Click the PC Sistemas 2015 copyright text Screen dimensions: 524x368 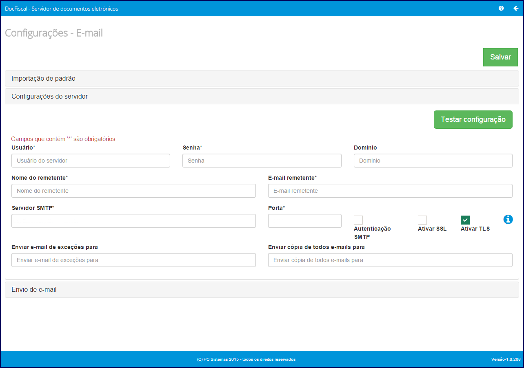point(246,359)
